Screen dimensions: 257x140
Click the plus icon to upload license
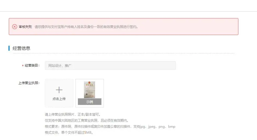click(x=59, y=90)
